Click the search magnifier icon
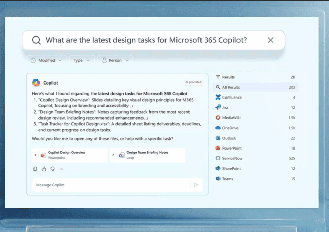This screenshot has height=232, width=329. 36,40
